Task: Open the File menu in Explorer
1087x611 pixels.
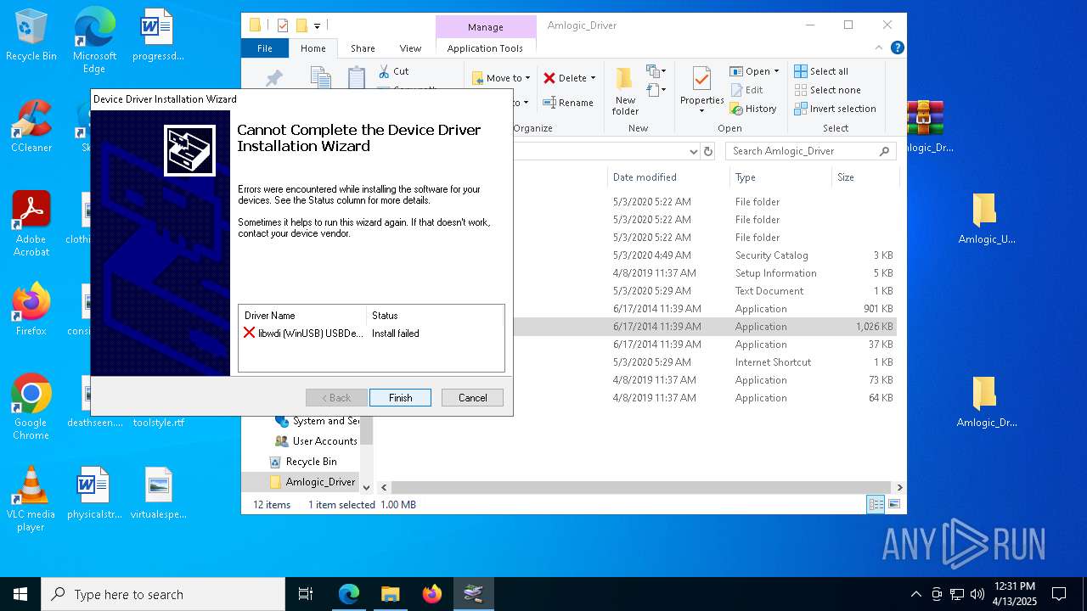Action: point(265,48)
